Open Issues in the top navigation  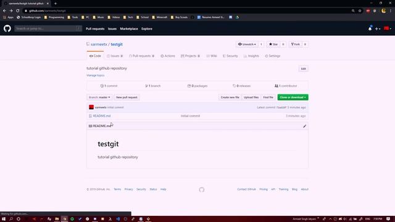112,29
